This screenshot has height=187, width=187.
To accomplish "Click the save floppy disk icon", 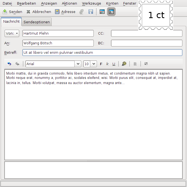I will (91, 12).
